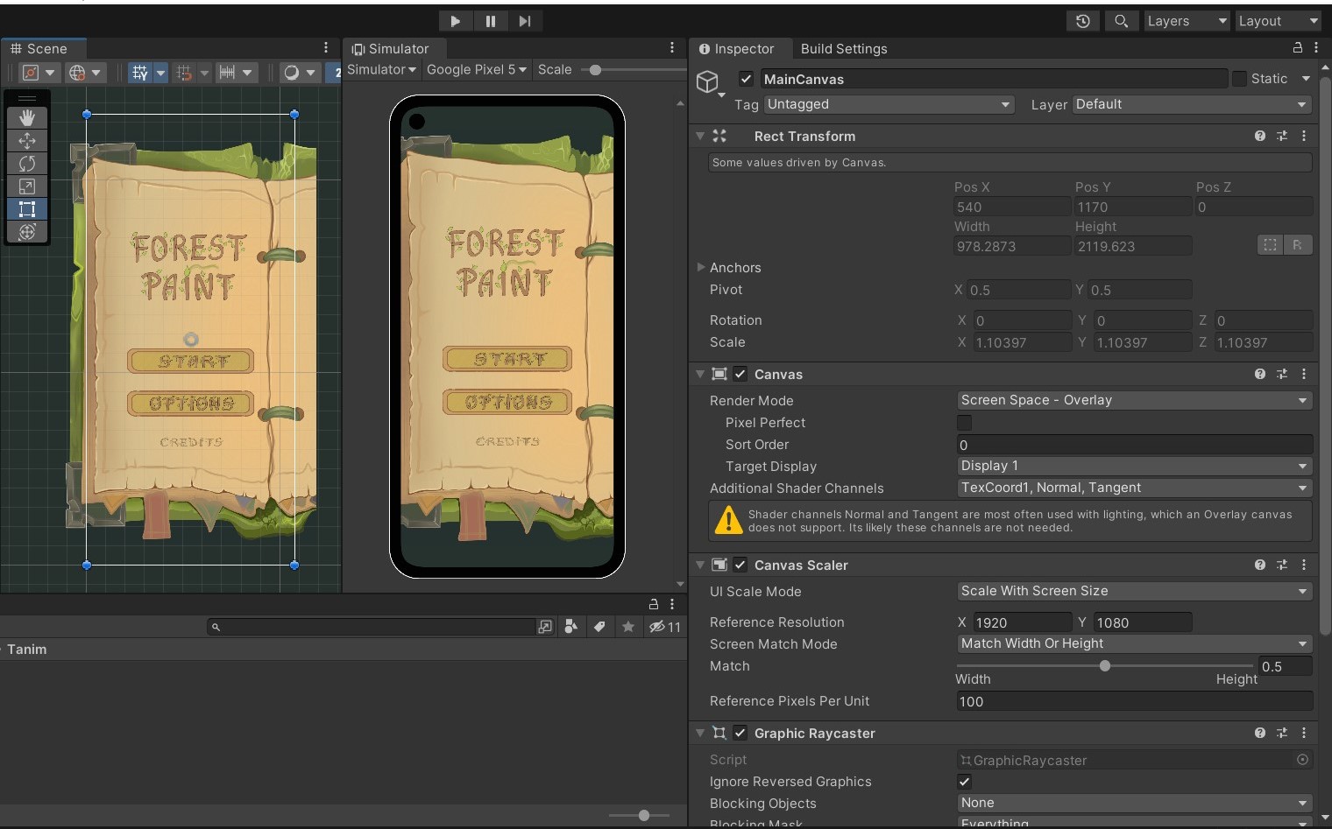
Task: Open the Layer Default dropdown
Action: 1192,104
